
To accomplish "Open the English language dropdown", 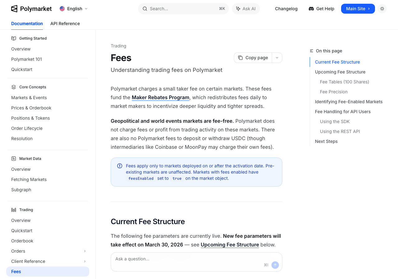I will click(x=73, y=9).
